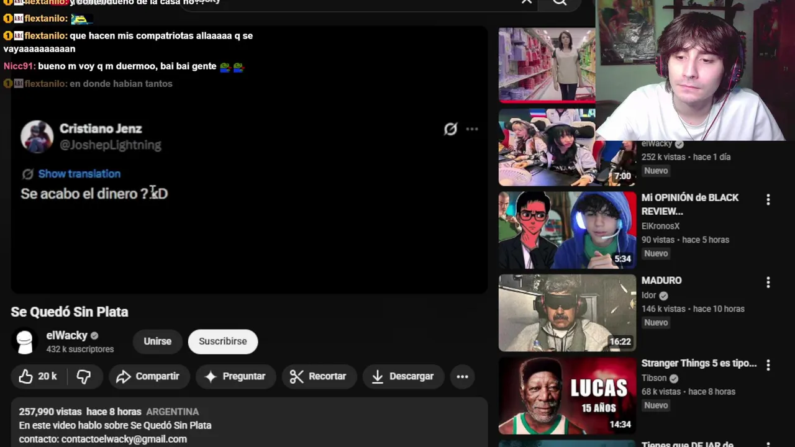The width and height of the screenshot is (795, 447).
Task: Like the video with 20 k likes
Action: pos(37,376)
